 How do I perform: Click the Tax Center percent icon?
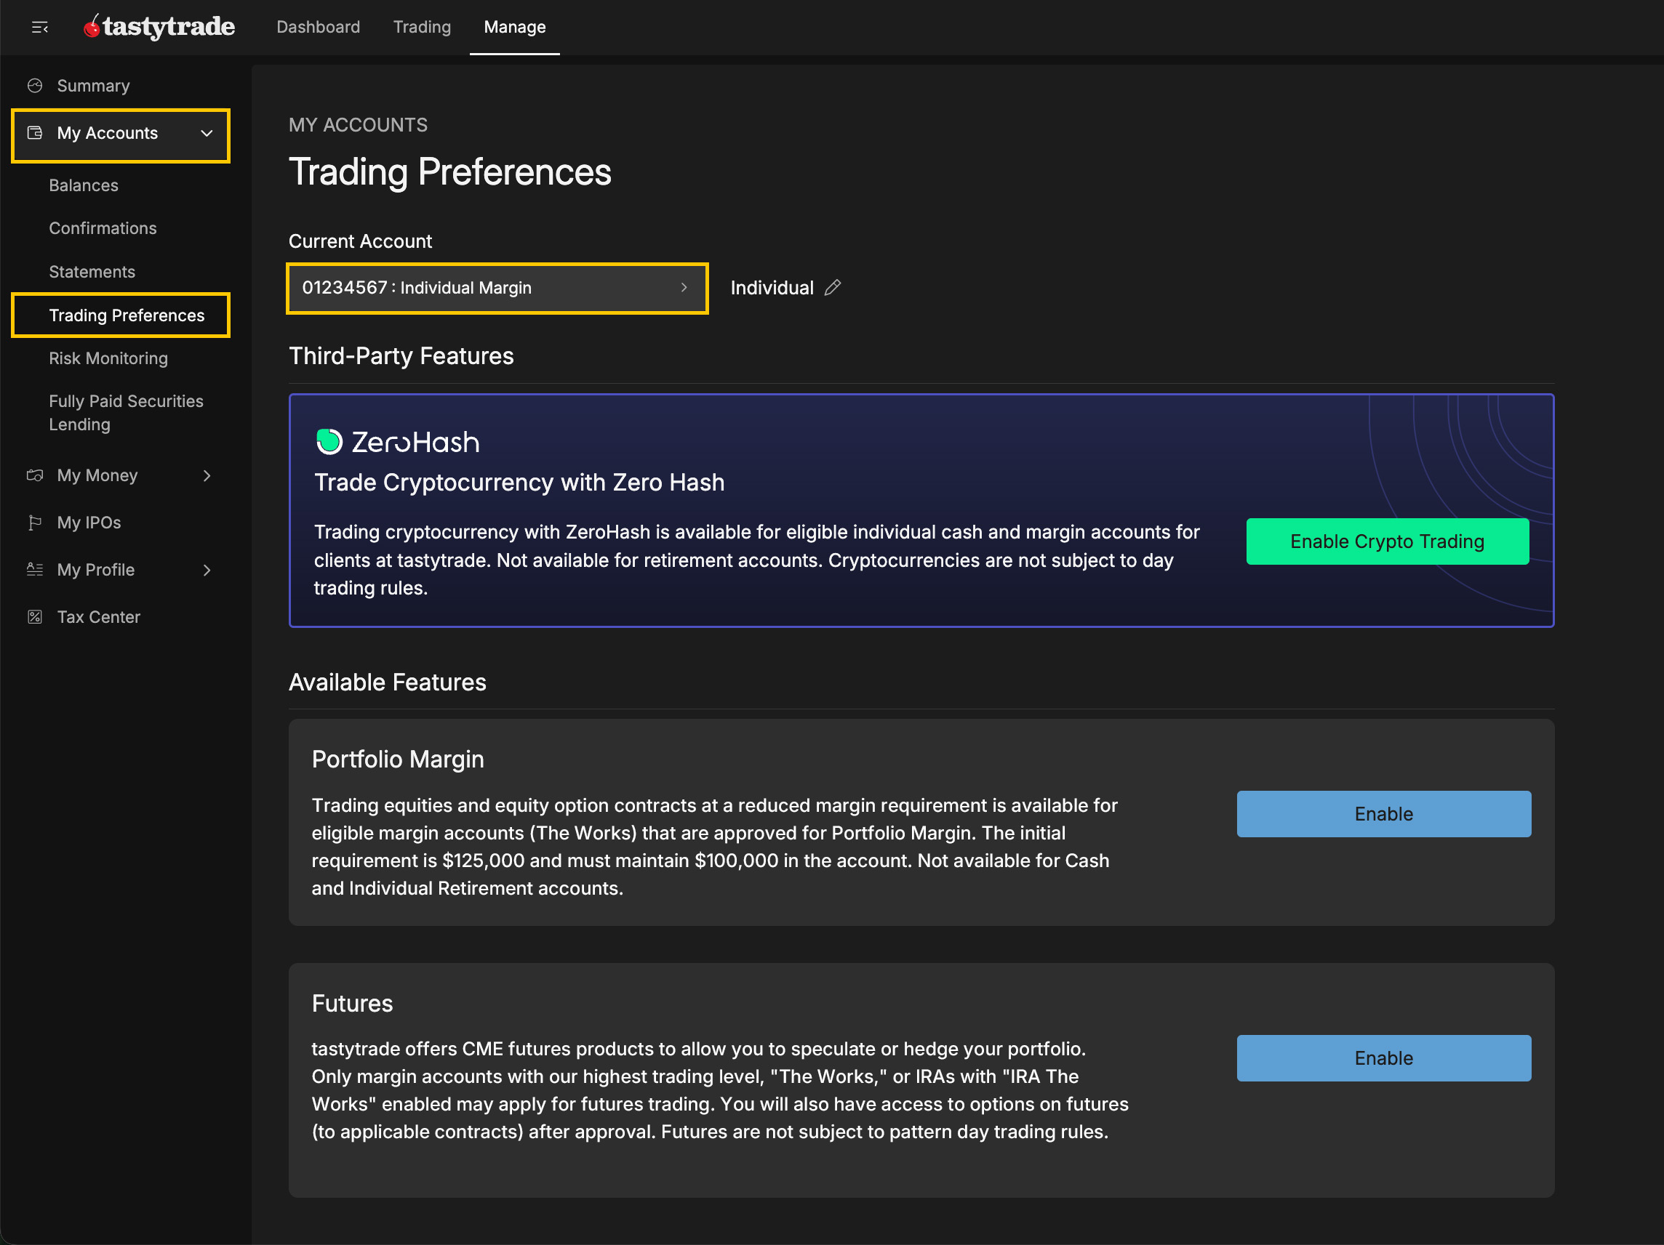pos(35,617)
